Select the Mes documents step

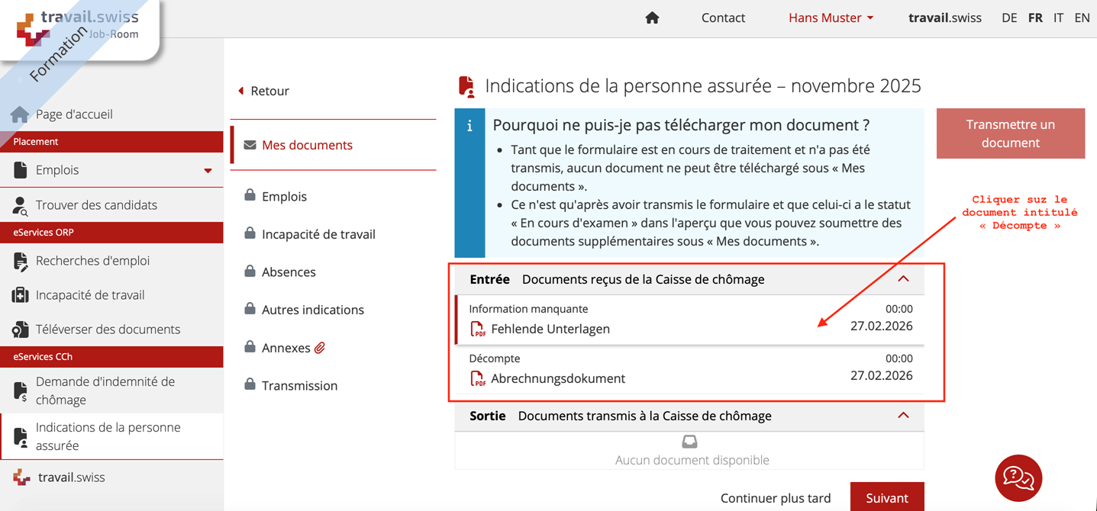(x=307, y=145)
